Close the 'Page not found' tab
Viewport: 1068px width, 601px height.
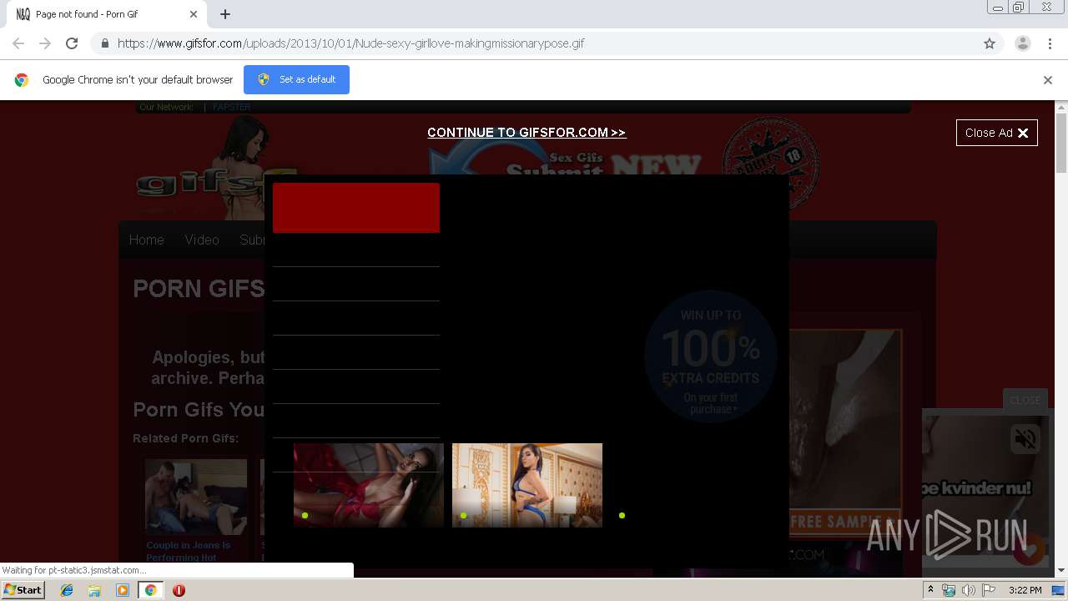pyautogui.click(x=194, y=14)
